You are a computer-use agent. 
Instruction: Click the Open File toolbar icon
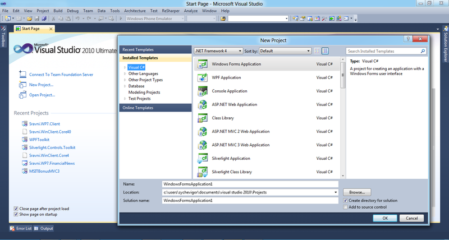[x=30, y=19]
